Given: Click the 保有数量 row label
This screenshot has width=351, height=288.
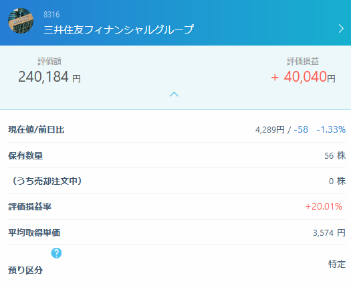Looking at the screenshot, I should point(25,155).
